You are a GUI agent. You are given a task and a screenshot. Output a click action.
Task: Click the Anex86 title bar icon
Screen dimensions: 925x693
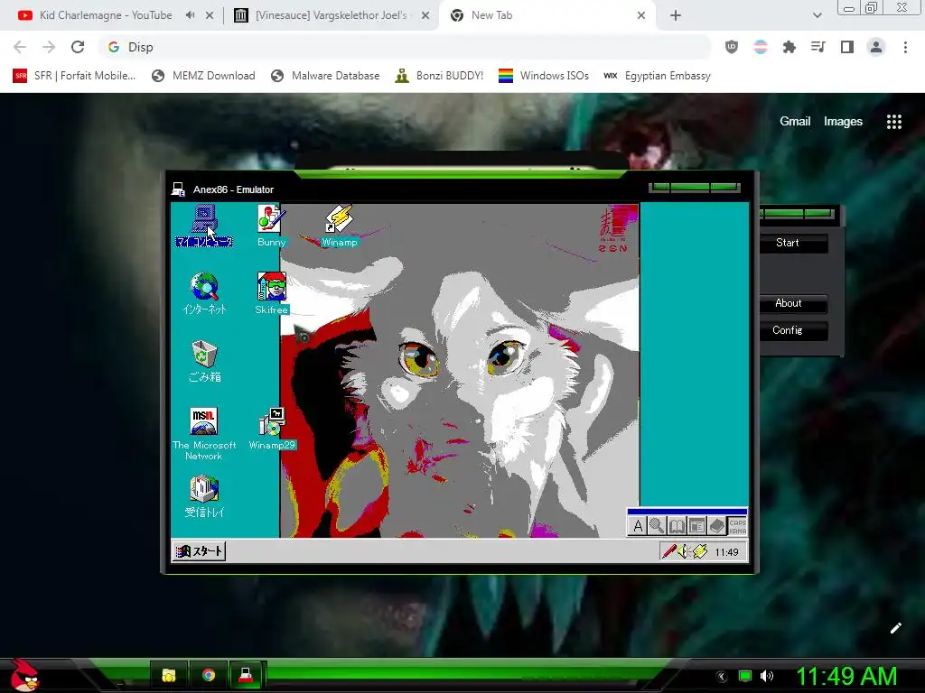178,189
